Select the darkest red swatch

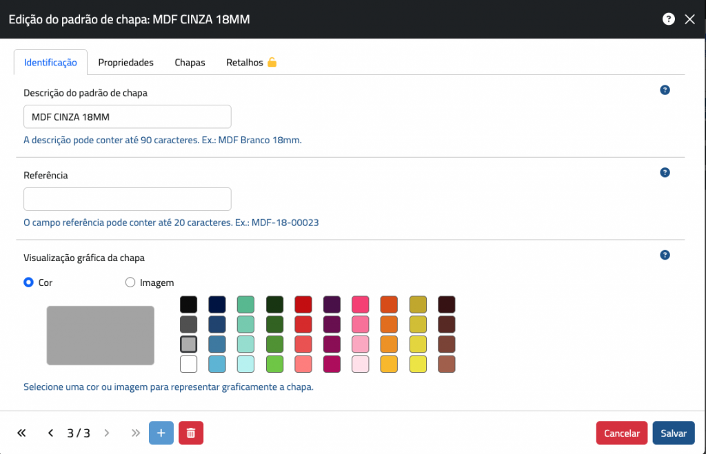pos(303,305)
